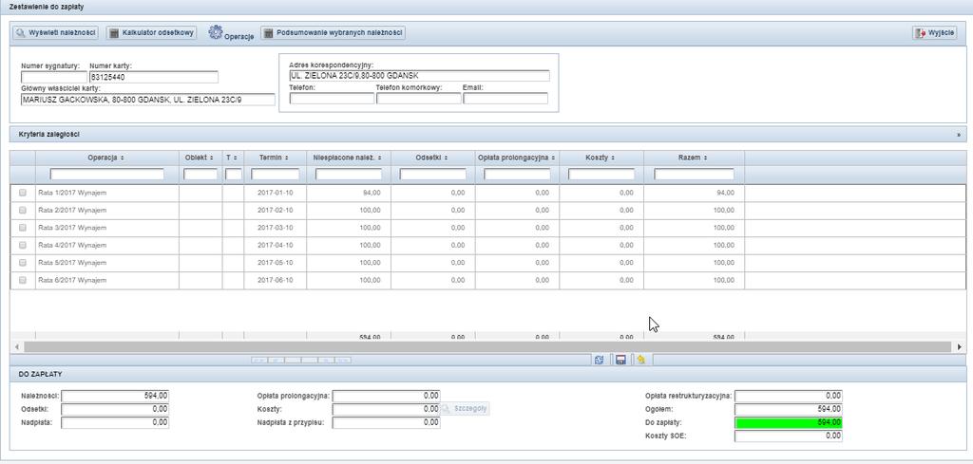The width and height of the screenshot is (973, 464).
Task: Click the Wyjście exit button
Action: pyautogui.click(x=935, y=33)
